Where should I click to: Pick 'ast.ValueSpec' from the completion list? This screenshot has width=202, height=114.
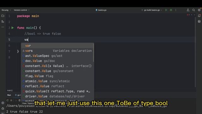(x=57, y=56)
